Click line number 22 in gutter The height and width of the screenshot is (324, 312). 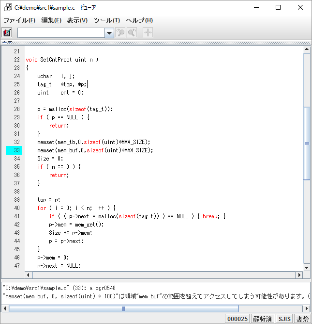pyautogui.click(x=17, y=60)
